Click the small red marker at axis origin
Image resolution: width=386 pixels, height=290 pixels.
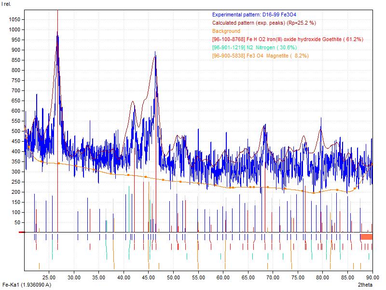click(22, 232)
